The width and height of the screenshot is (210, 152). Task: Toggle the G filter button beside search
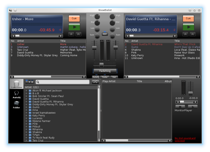(x=32, y=82)
